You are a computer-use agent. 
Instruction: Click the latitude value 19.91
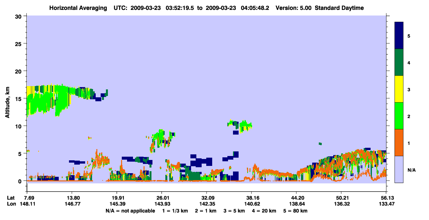(116, 198)
